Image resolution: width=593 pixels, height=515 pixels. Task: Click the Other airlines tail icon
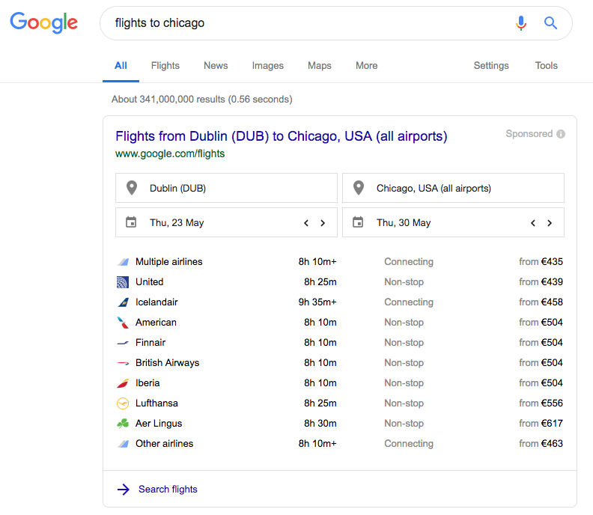(123, 444)
